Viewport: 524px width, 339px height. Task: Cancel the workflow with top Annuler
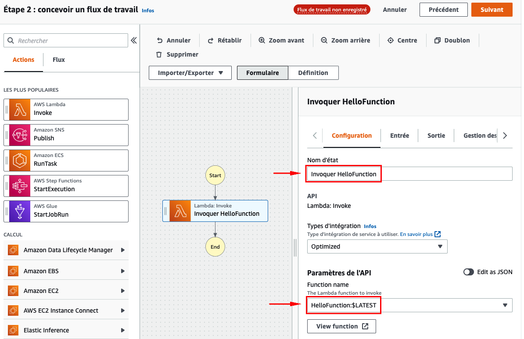tap(395, 10)
